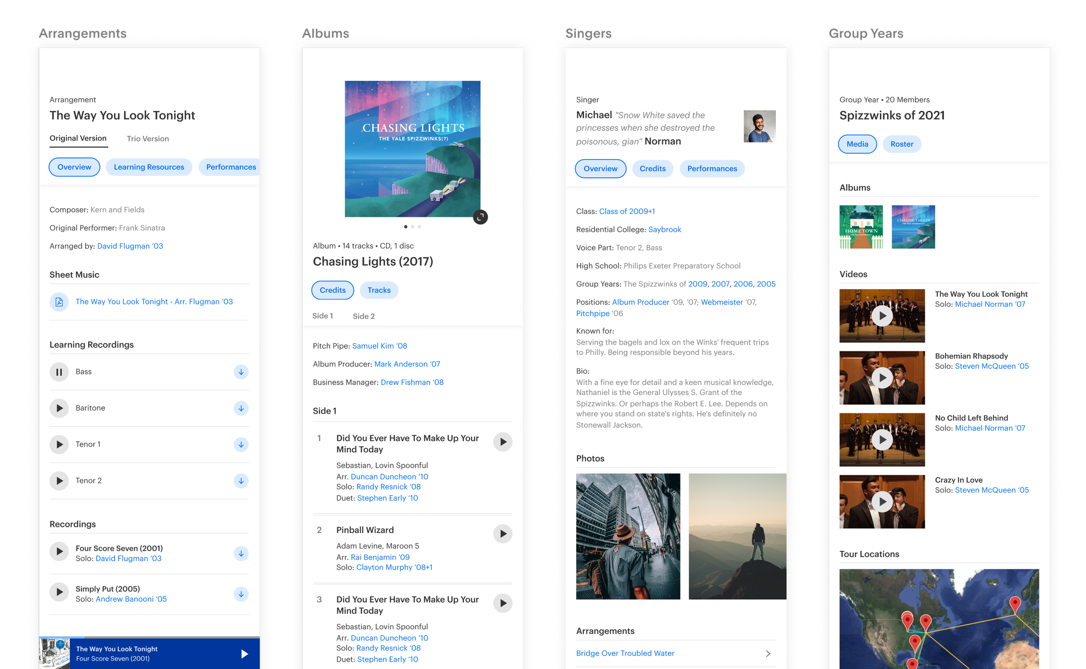Screen dimensions: 1086x669
Task: Open the Album Producer position link
Action: tap(640, 302)
